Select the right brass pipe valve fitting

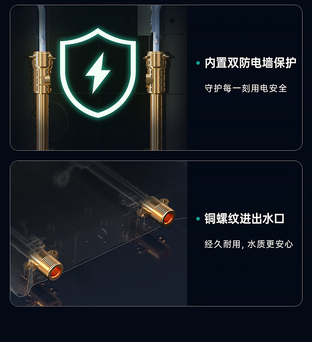[156, 73]
